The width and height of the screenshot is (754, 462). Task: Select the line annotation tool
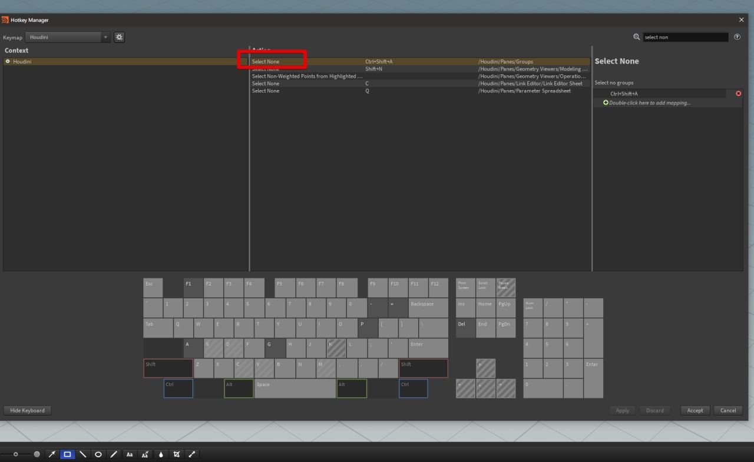[83, 454]
